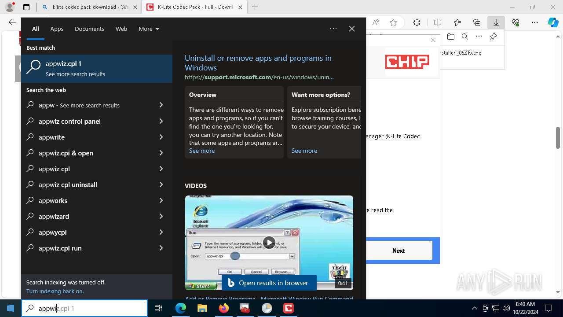Viewport: 563px width, 317px height.
Task: Click Next in CHIP installer
Action: coord(398,251)
